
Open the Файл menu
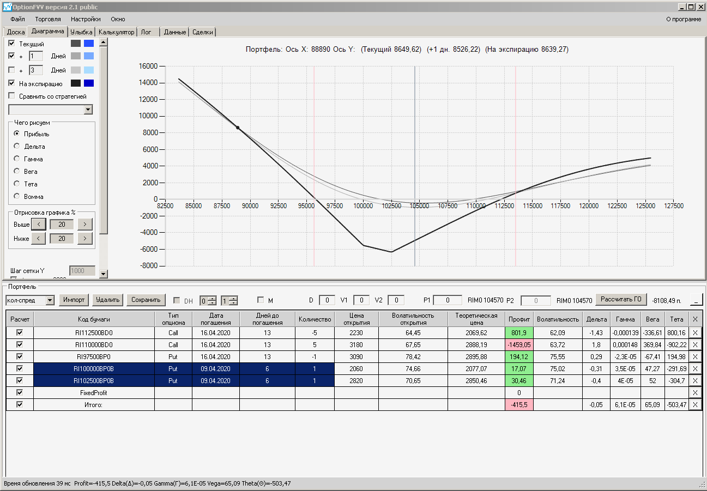point(17,19)
